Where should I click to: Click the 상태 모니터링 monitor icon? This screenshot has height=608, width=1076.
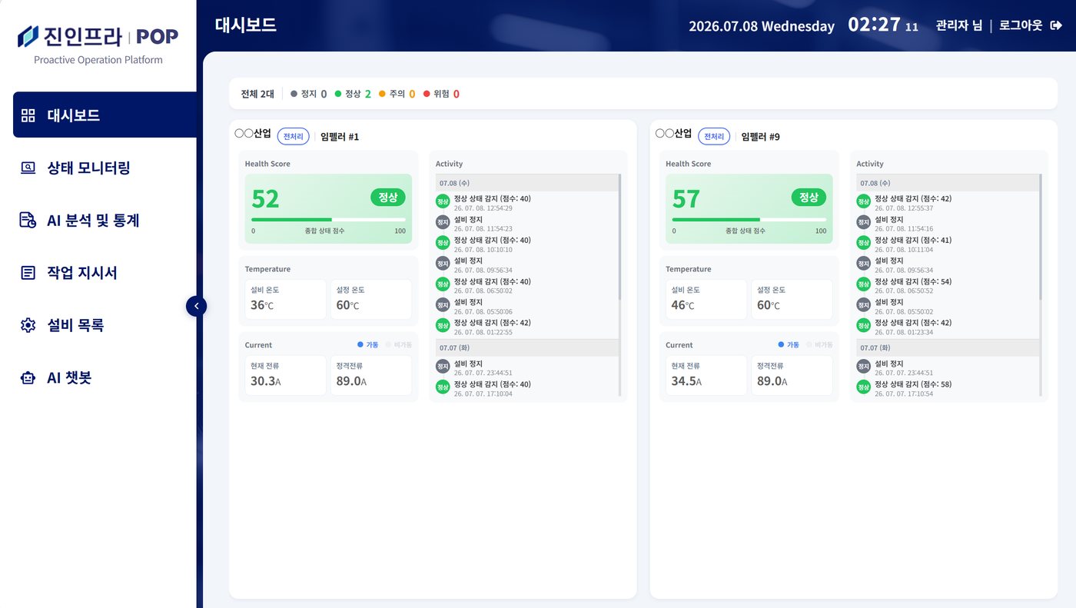pos(28,168)
